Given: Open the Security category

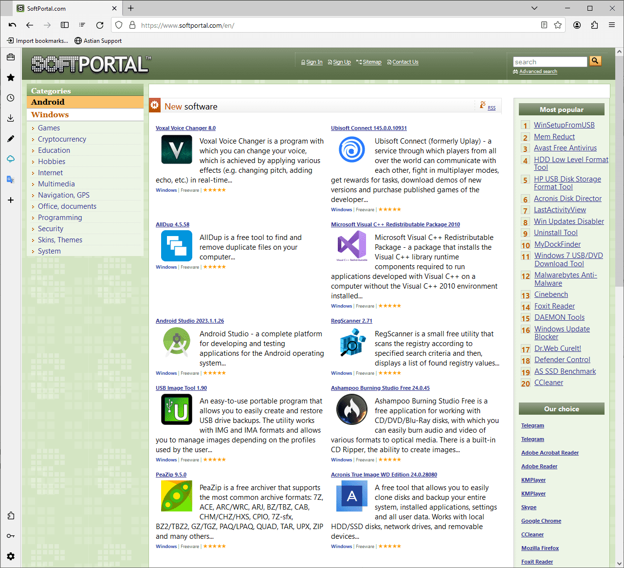Looking at the screenshot, I should pos(51,229).
